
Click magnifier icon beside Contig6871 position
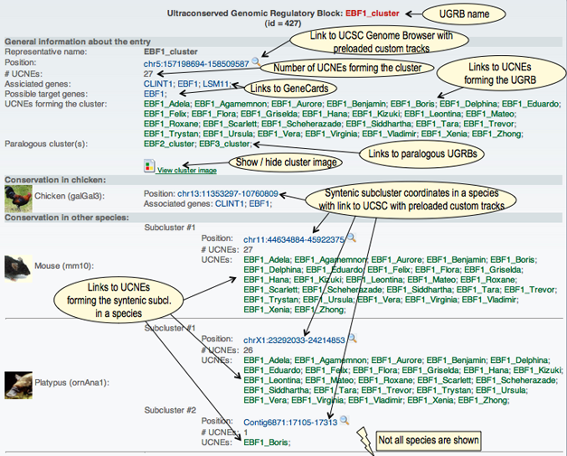(x=344, y=421)
